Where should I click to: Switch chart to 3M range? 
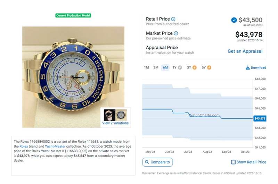[x=156, y=67]
